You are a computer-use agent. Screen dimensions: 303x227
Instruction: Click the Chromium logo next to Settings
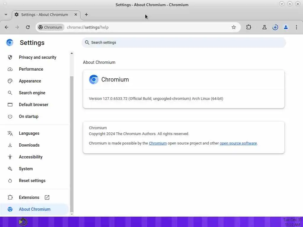coord(10,43)
